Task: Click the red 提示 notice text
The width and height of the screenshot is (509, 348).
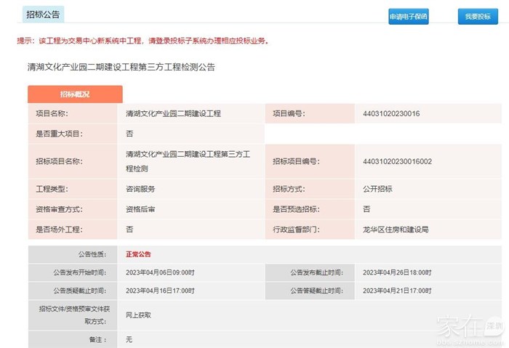Action: [x=143, y=41]
